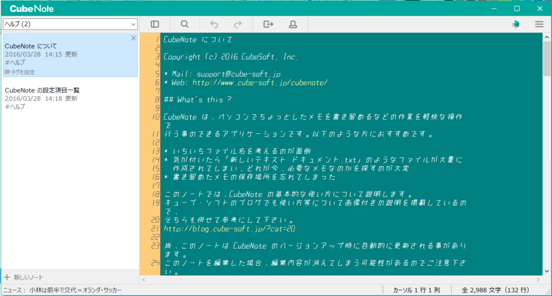
Task: Undo the last edit
Action: (214, 24)
